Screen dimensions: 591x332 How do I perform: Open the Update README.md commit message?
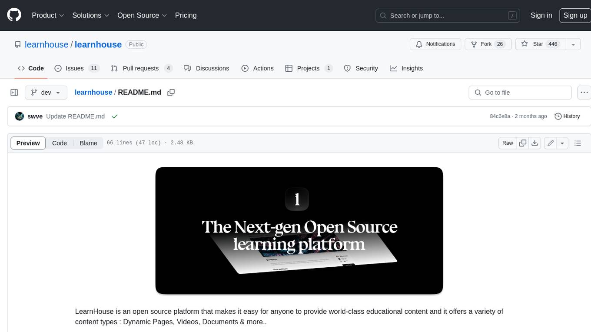point(75,116)
